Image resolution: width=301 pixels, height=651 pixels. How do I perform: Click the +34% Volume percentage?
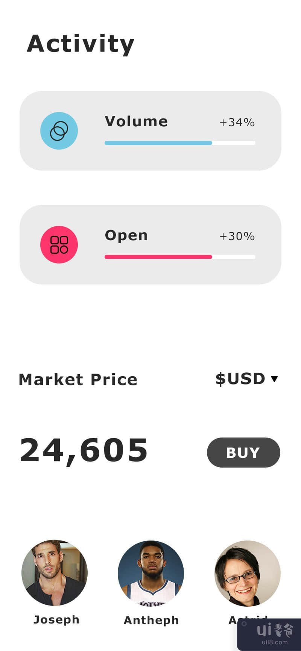237,123
